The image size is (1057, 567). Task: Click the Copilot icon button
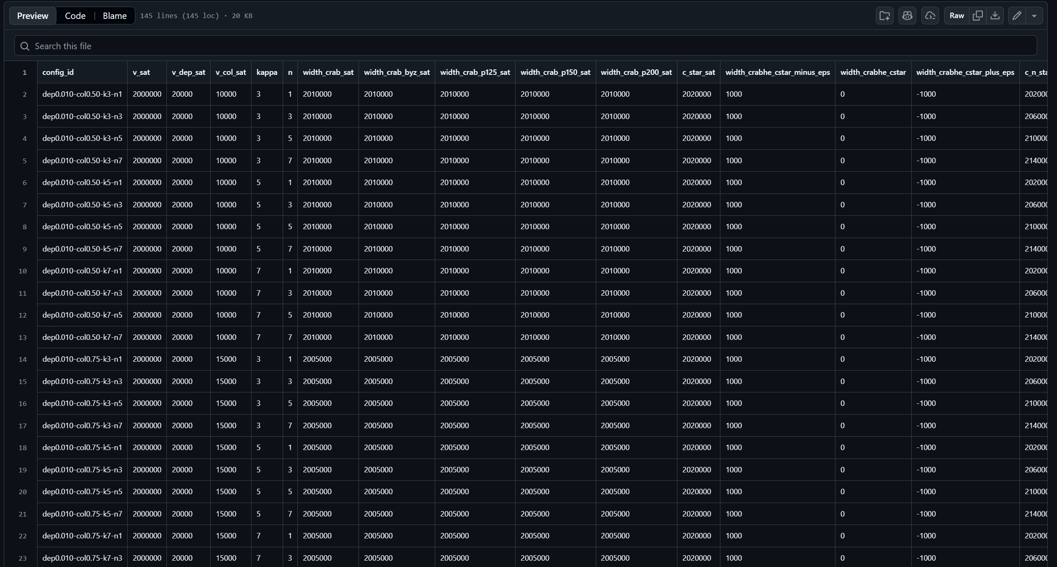[907, 16]
